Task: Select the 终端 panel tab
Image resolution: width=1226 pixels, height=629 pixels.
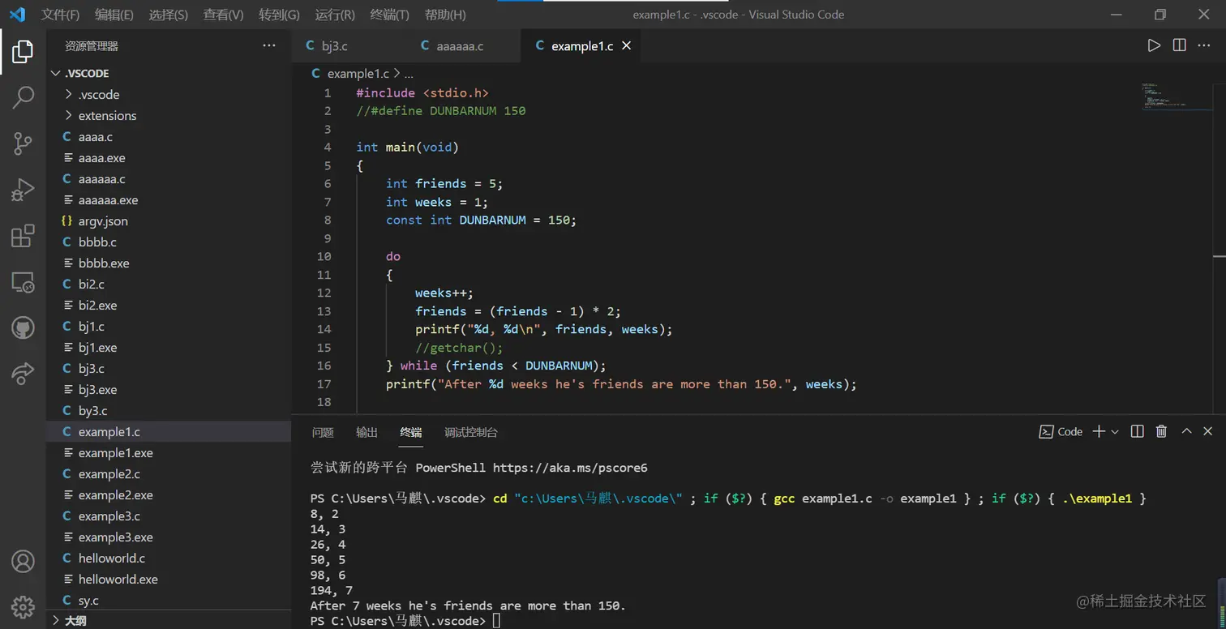Action: [410, 432]
